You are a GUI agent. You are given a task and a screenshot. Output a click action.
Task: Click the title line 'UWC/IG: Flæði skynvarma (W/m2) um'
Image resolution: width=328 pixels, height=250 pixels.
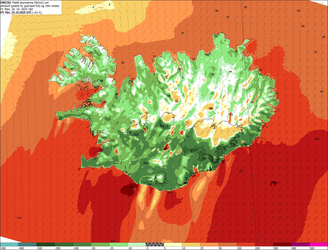point(25,2)
